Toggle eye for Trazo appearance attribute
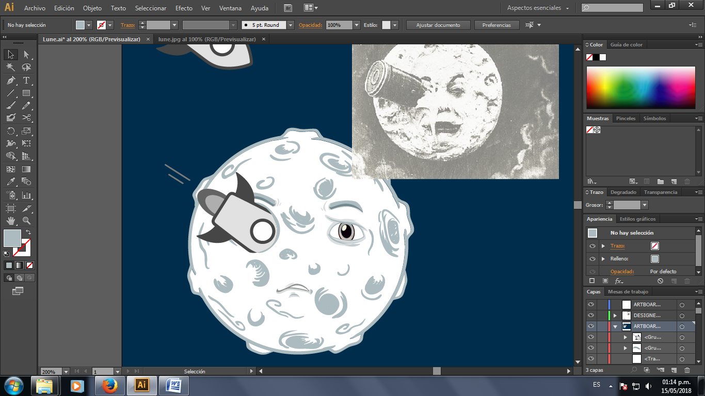The height and width of the screenshot is (396, 705). point(592,246)
